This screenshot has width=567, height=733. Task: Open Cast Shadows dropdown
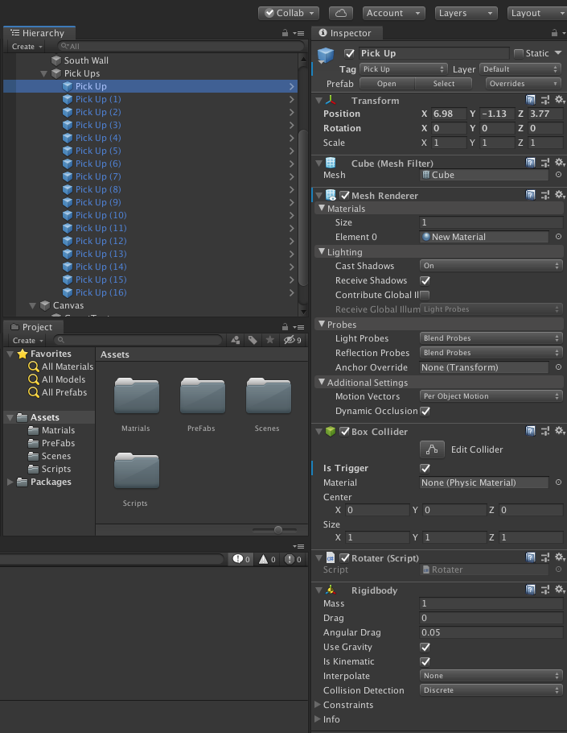coord(491,266)
